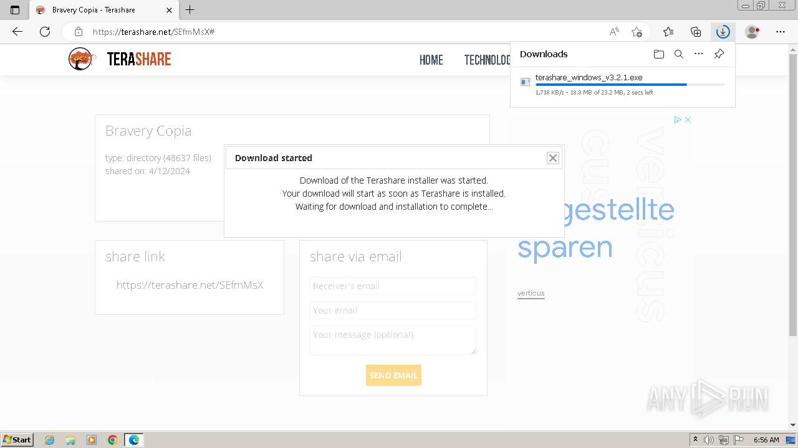Image resolution: width=798 pixels, height=448 pixels.
Task: Search downloads with the magnifier icon
Action: tap(679, 54)
